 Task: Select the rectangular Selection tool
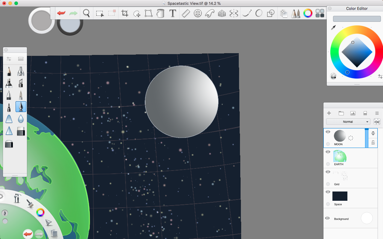100,13
